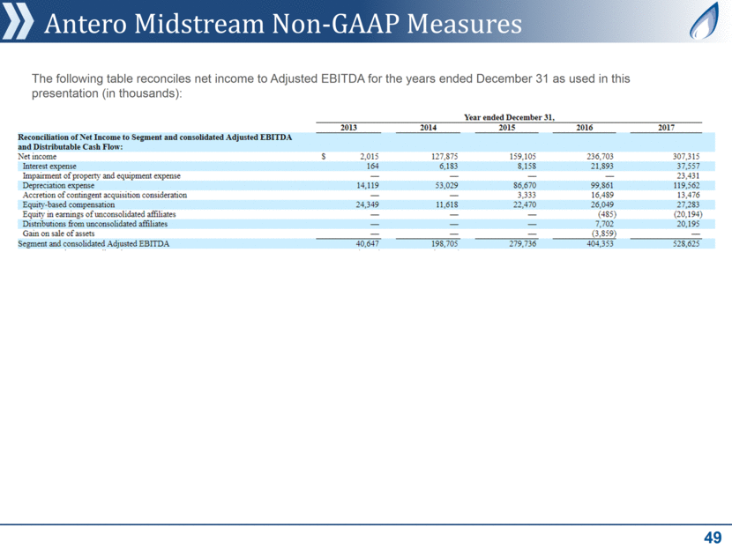Select the 'Year ended December 31,' header
The height and width of the screenshot is (549, 732).
point(509,117)
